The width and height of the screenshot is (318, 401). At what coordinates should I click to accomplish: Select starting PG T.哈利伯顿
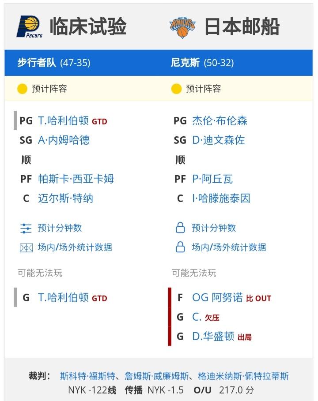pyautogui.click(x=63, y=120)
